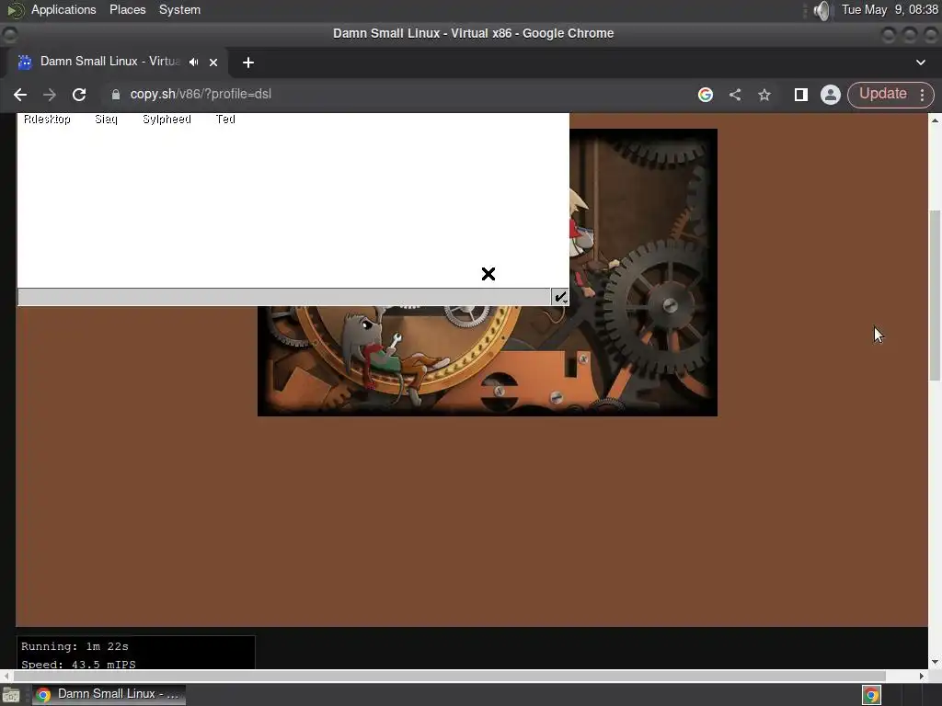The image size is (942, 706).
Task: Click the scroll down arrow
Action: pos(935,662)
